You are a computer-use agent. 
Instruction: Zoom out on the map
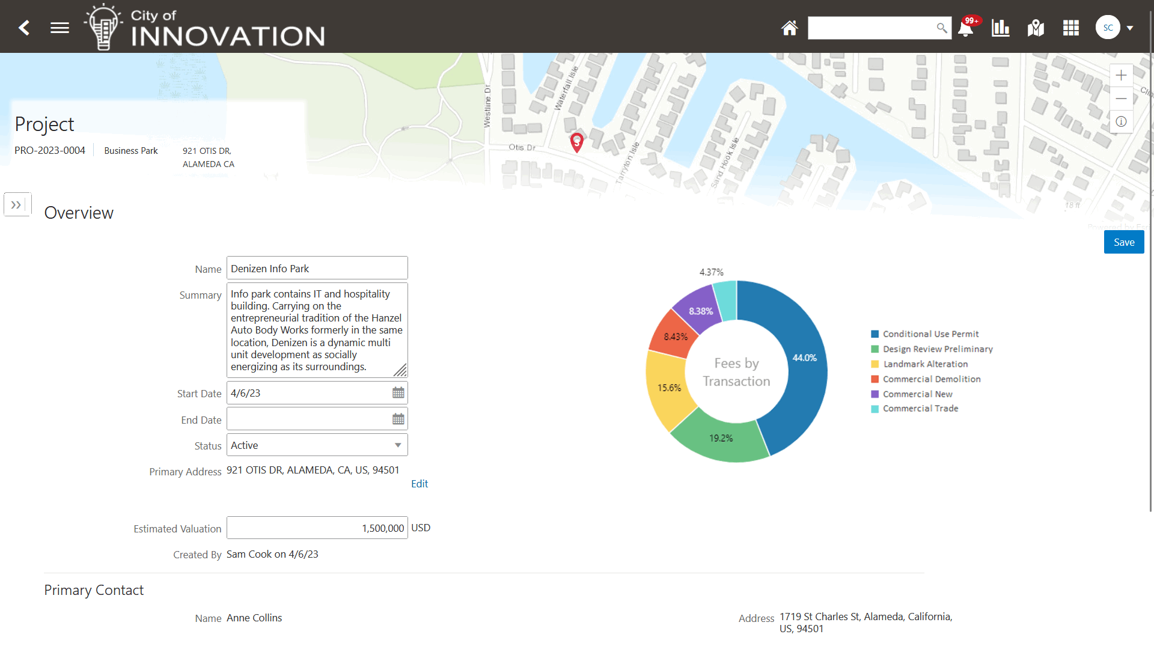(x=1121, y=98)
